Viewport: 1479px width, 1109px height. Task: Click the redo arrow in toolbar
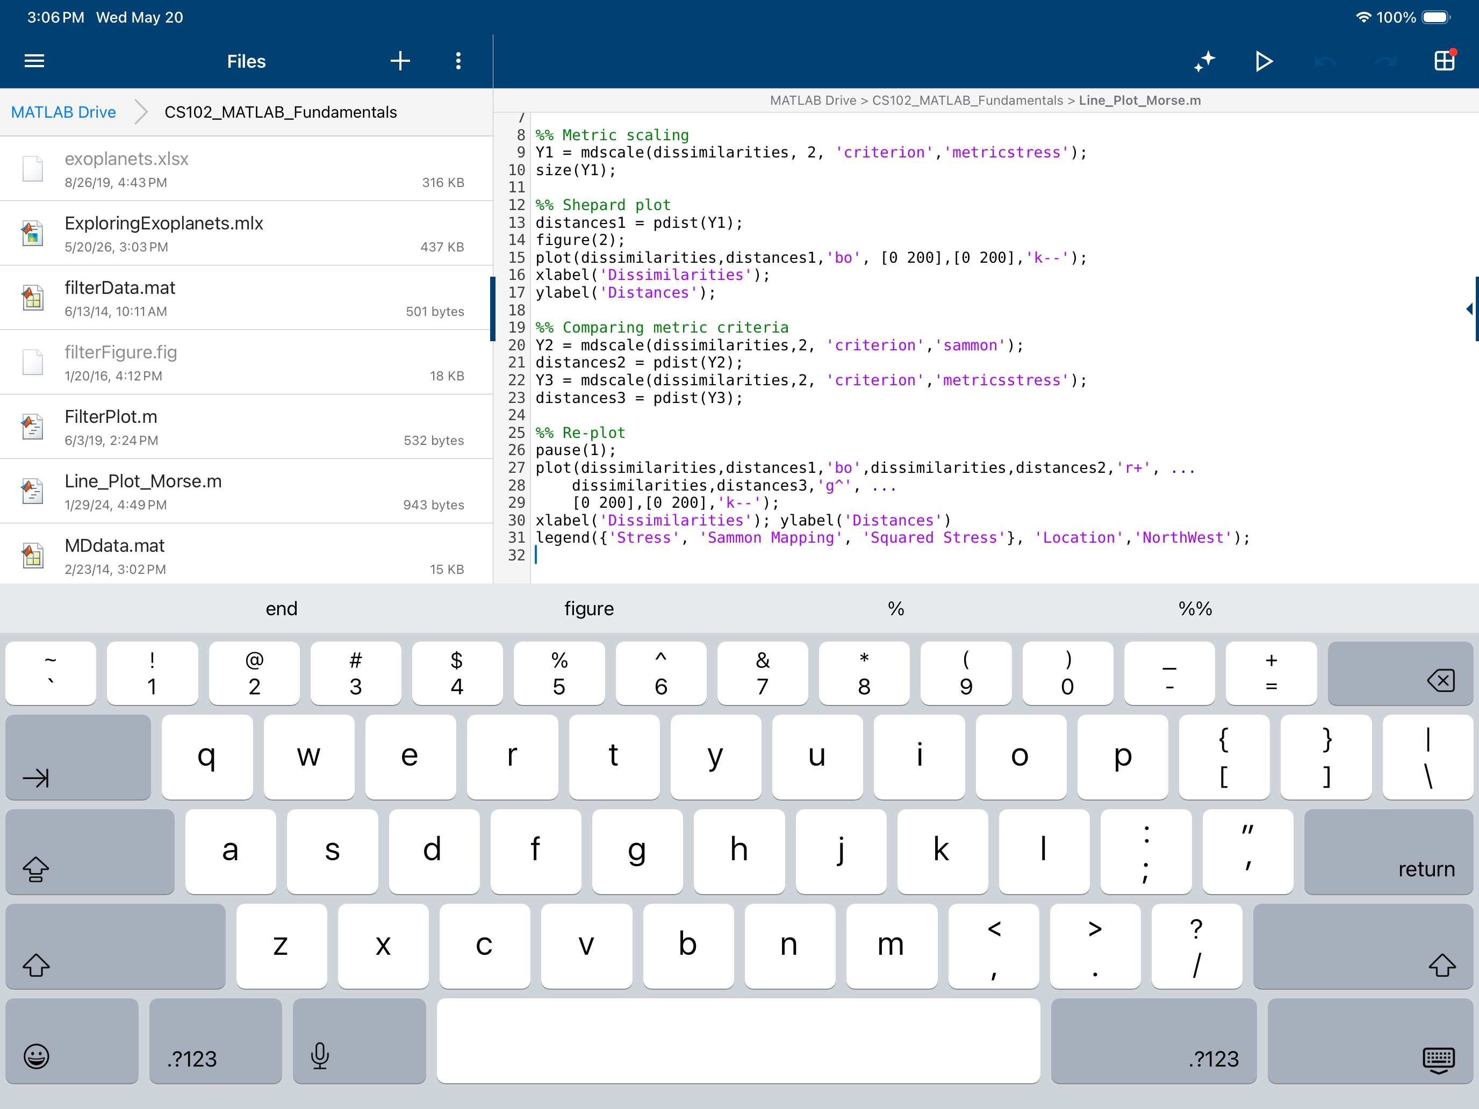pos(1385,61)
